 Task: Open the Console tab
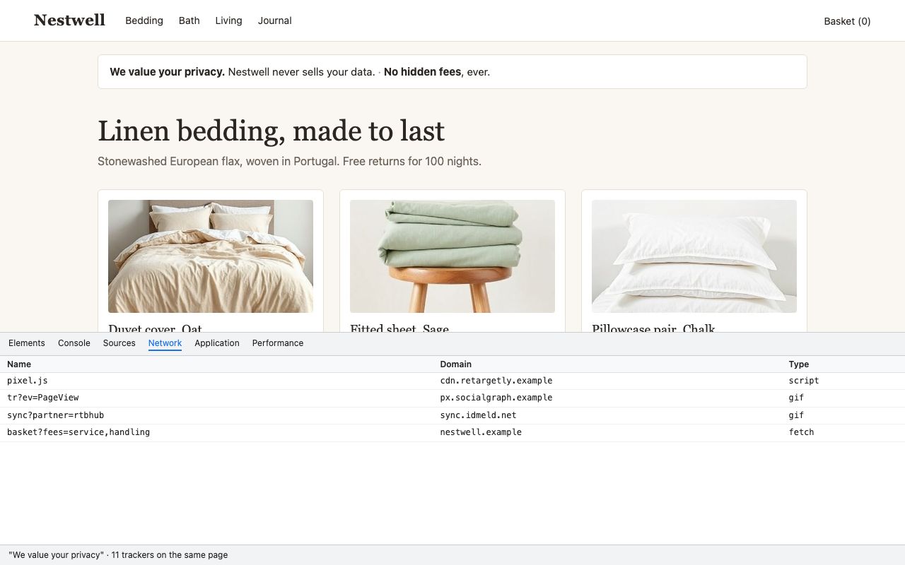point(74,343)
